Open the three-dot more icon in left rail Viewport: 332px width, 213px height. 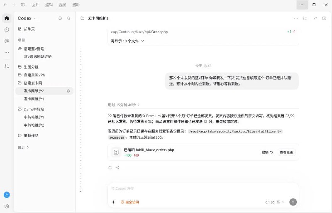click(7, 52)
